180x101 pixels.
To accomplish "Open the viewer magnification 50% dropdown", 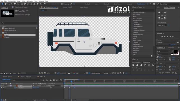I will 50,73.
